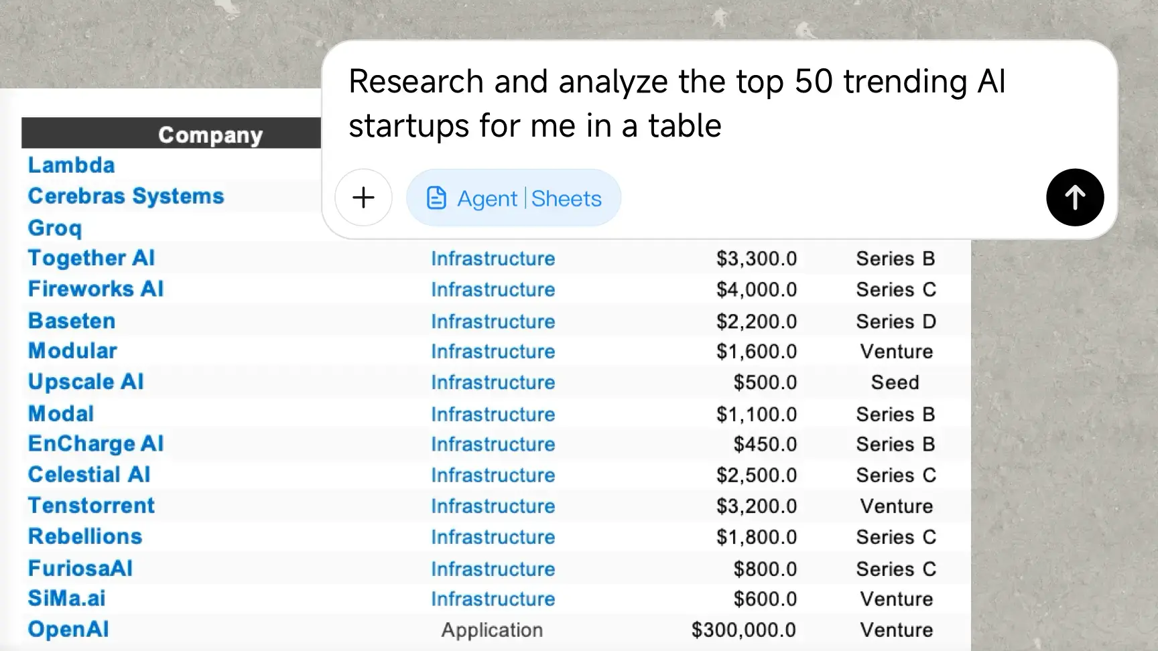
Task: Switch to Sheets mode
Action: (565, 197)
